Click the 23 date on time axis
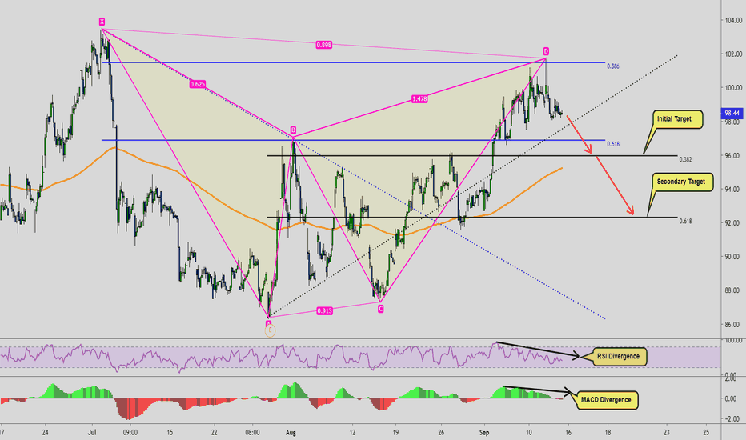This screenshot has height=440, width=746. click(667, 432)
